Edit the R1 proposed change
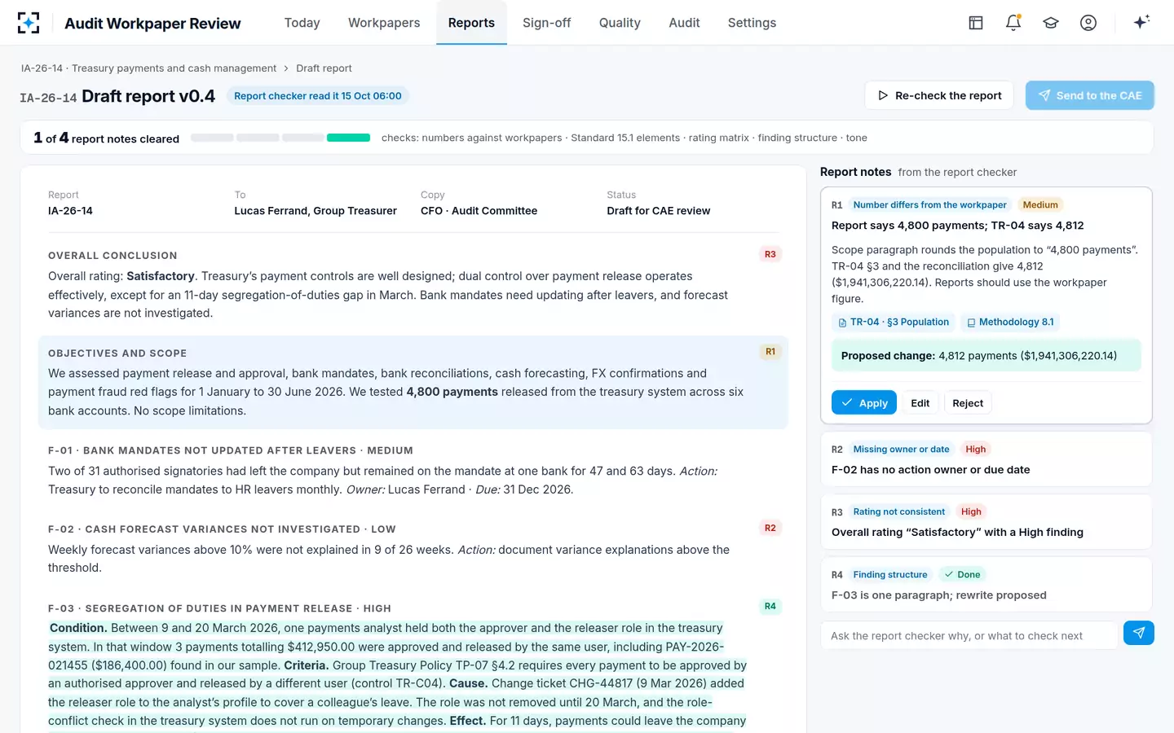Viewport: 1174px width, 733px height. [x=920, y=402]
